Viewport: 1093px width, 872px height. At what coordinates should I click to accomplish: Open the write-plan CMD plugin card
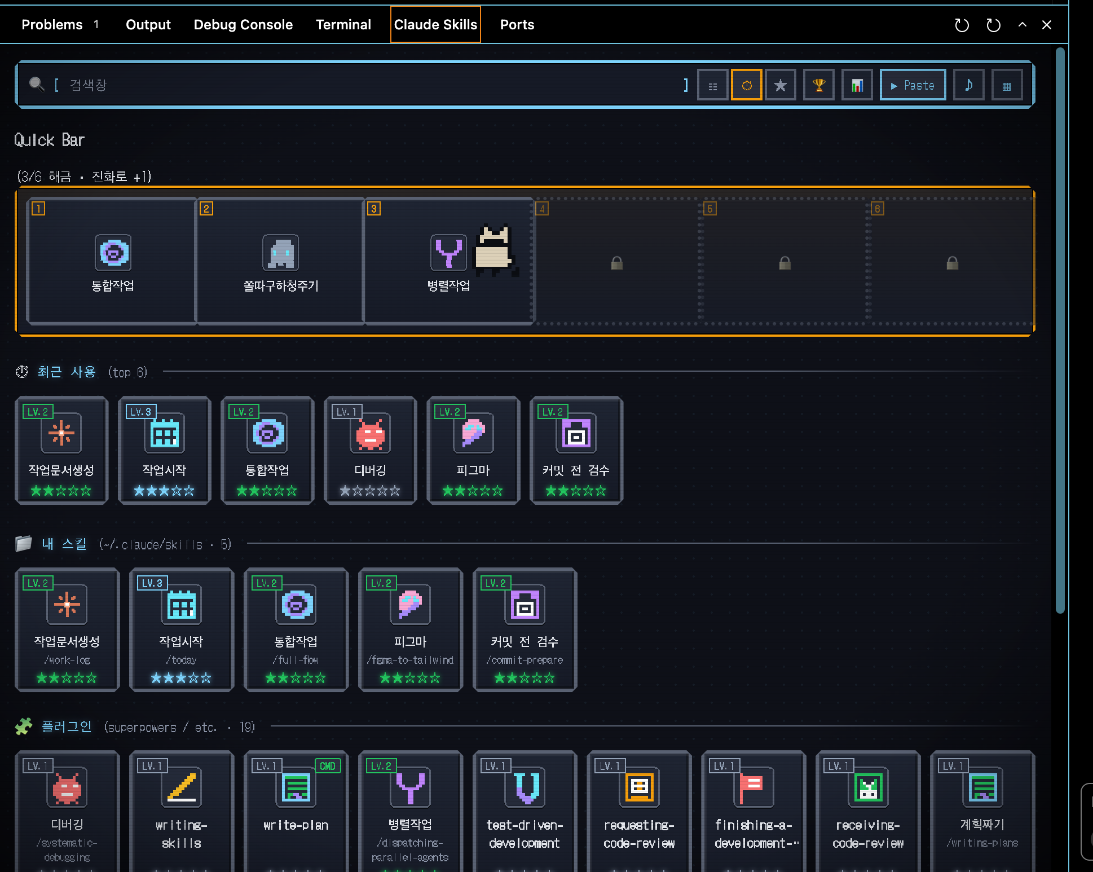point(296,811)
